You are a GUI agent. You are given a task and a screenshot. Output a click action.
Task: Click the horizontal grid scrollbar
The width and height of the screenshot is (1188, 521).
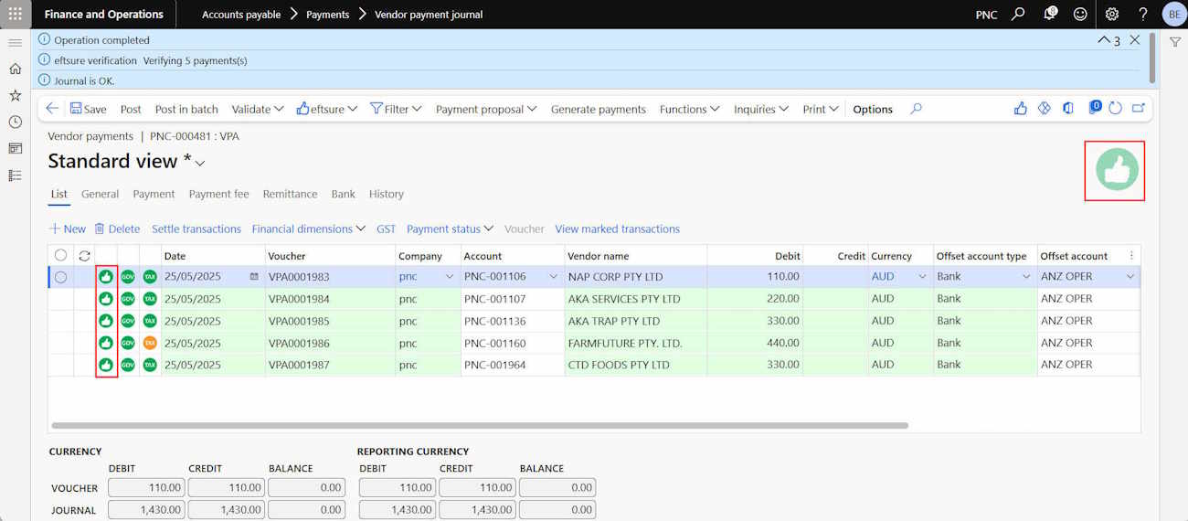pyautogui.click(x=480, y=425)
